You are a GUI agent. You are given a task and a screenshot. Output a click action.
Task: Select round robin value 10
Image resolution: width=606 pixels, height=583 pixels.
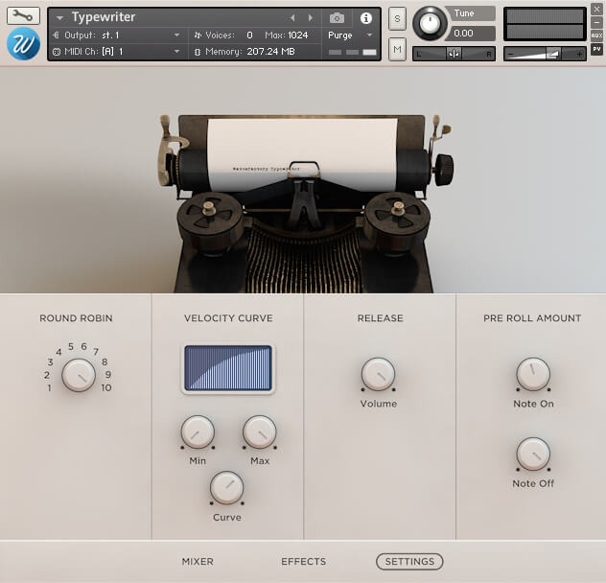[x=106, y=387]
